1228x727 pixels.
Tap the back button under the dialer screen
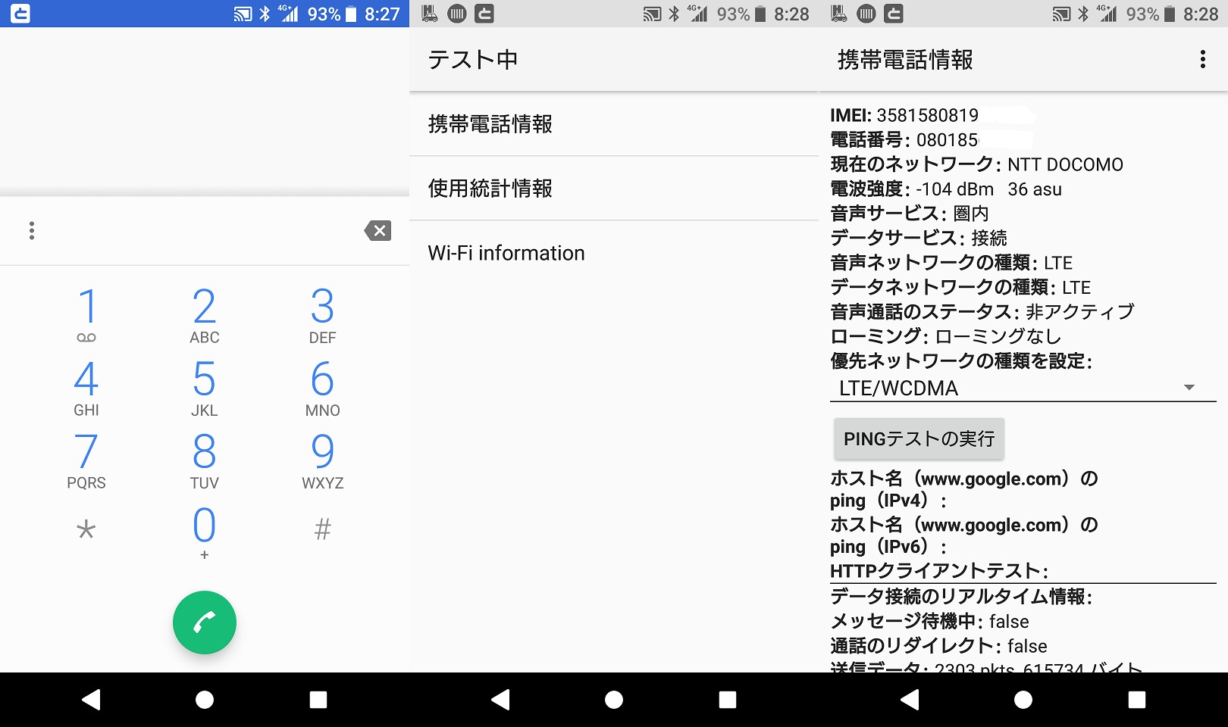pos(91,700)
